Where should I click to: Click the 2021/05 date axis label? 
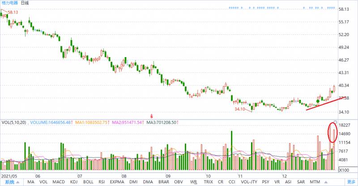9,176
